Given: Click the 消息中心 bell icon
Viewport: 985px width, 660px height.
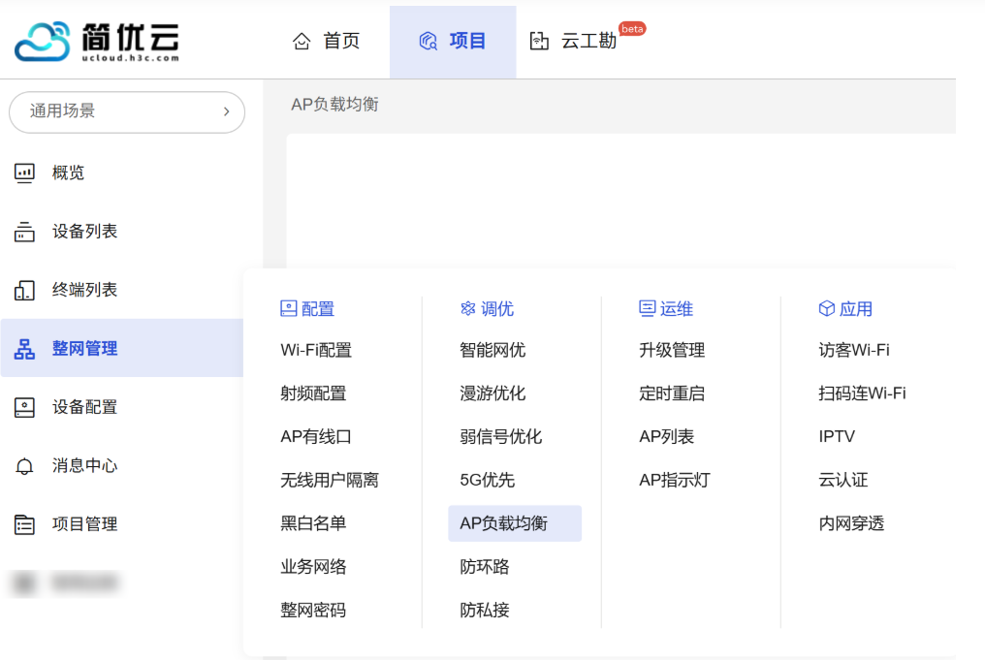Looking at the screenshot, I should pyautogui.click(x=24, y=466).
